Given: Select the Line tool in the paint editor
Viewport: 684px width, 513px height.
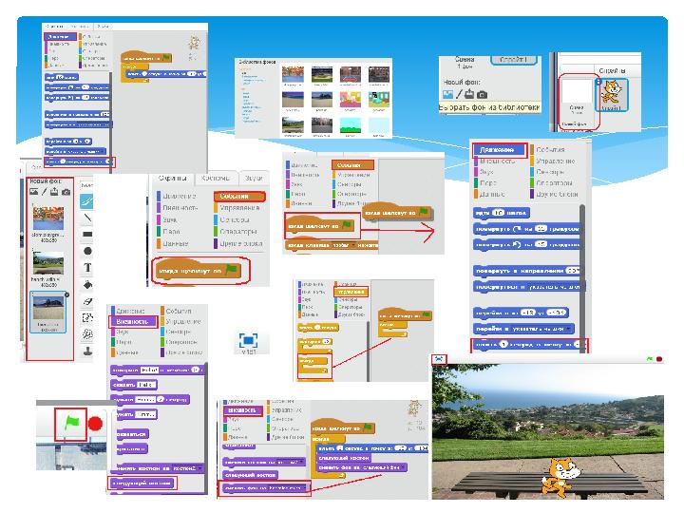Looking at the screenshot, I should click(x=87, y=218).
